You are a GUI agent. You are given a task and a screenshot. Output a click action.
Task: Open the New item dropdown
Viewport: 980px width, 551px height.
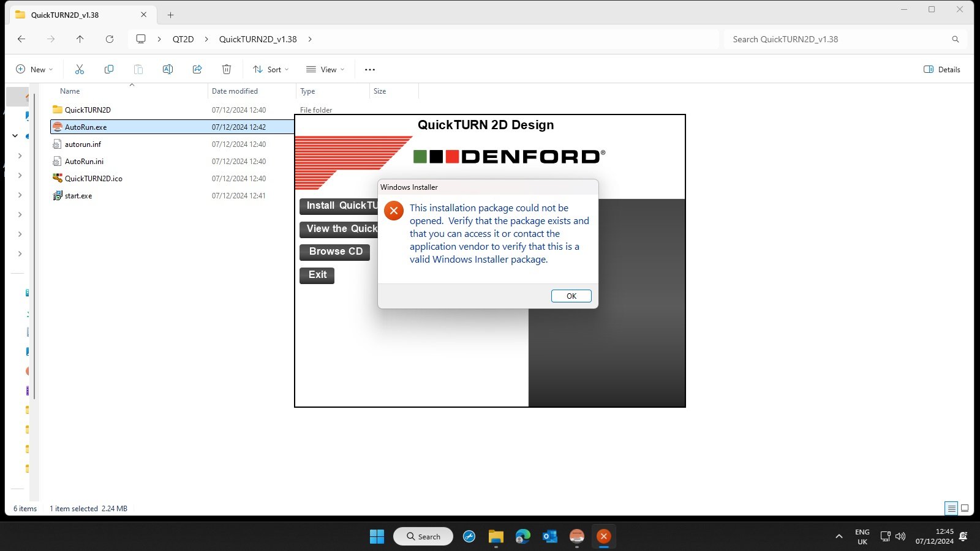coord(34,69)
